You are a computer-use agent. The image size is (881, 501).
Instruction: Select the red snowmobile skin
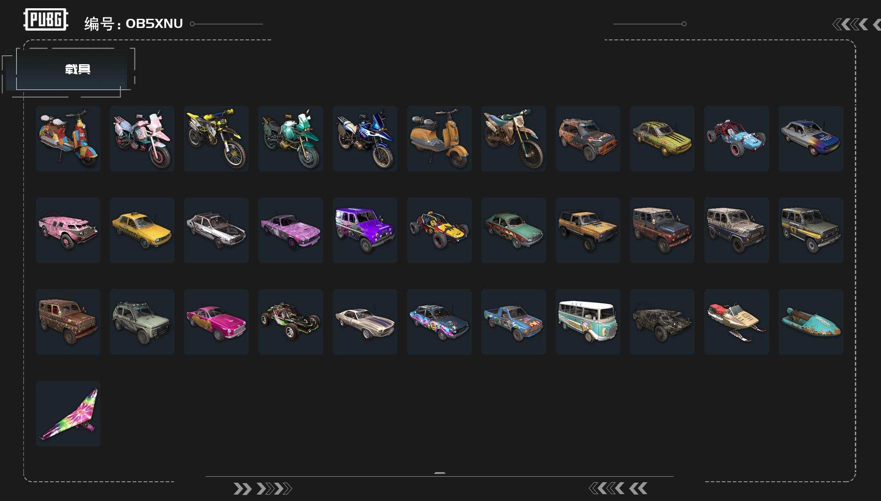[736, 322]
